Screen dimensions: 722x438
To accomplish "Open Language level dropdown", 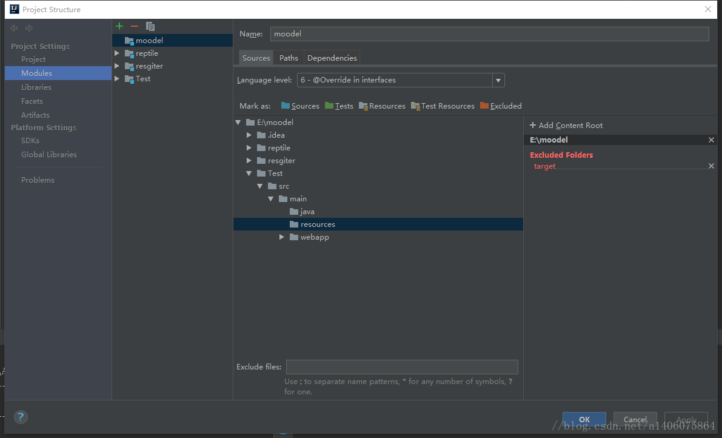I will [x=498, y=80].
